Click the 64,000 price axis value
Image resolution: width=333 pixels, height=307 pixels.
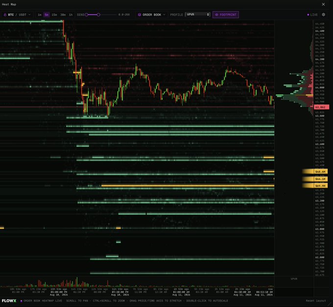click(x=320, y=88)
